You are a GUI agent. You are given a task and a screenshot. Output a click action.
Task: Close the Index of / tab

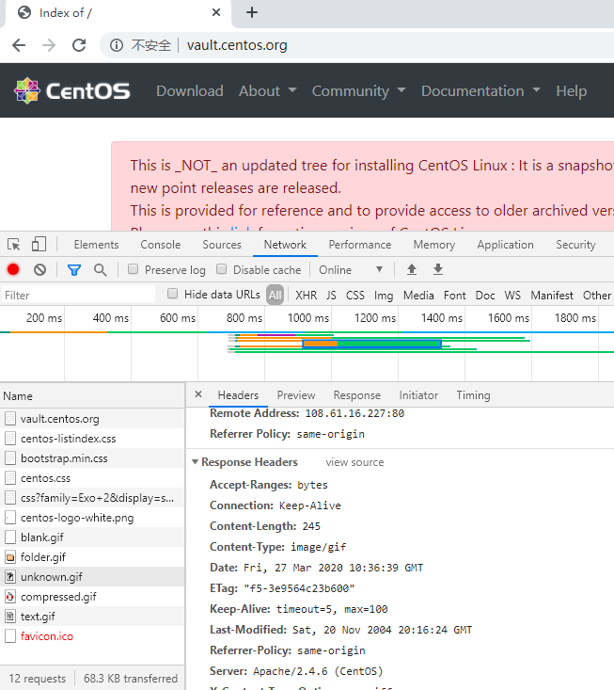pos(216,12)
